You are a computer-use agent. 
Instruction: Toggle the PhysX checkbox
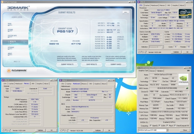tap(167, 126)
